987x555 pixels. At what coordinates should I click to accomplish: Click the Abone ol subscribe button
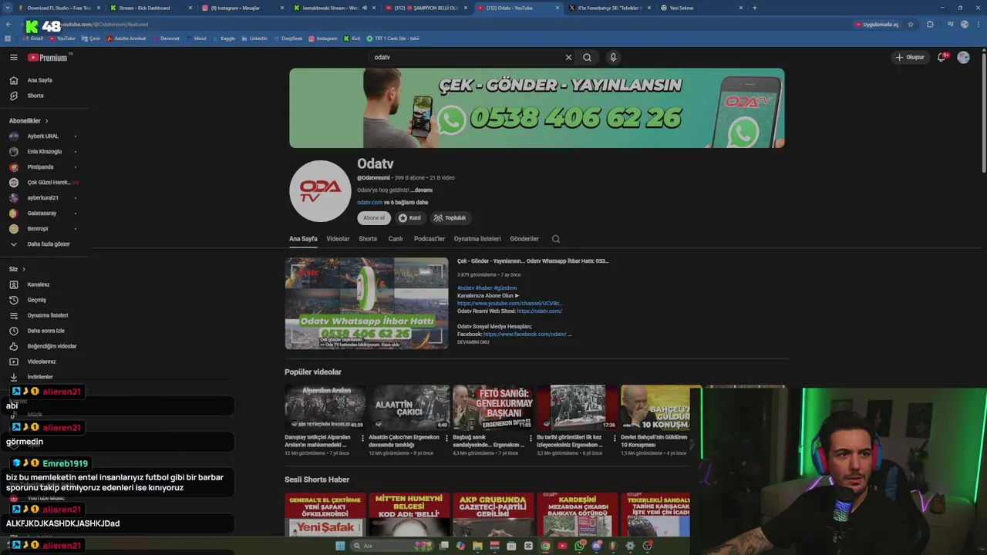374,218
